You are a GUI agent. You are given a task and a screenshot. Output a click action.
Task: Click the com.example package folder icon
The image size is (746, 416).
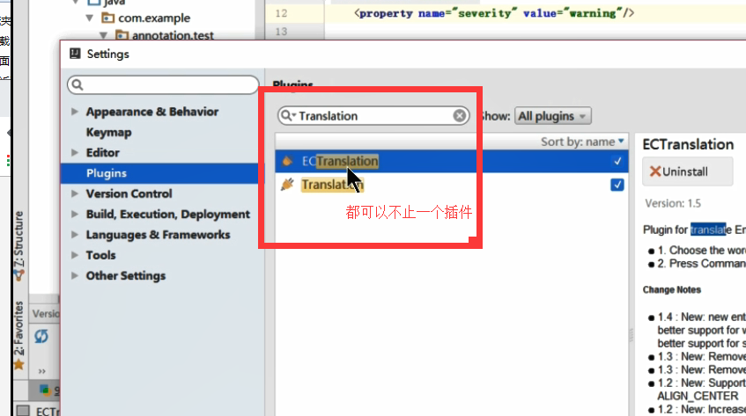click(108, 18)
